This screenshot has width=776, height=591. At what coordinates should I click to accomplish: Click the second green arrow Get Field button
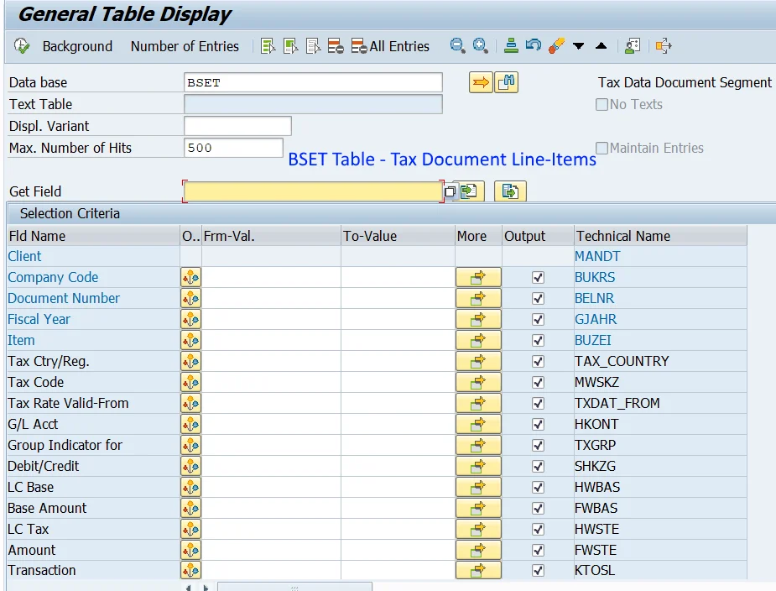tap(510, 191)
